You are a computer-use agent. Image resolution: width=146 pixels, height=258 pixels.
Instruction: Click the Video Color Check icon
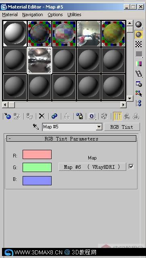(x=139, y=64)
